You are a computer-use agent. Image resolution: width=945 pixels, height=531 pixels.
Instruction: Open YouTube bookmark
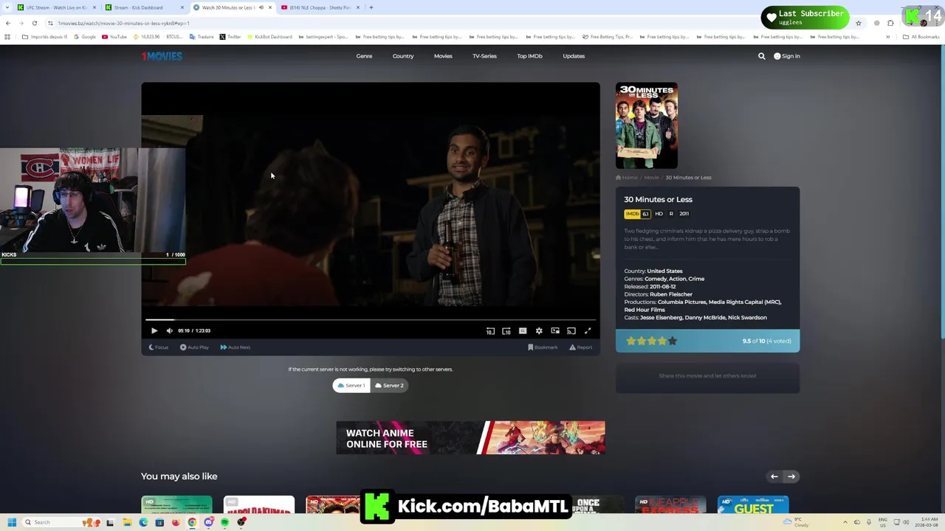pos(114,37)
